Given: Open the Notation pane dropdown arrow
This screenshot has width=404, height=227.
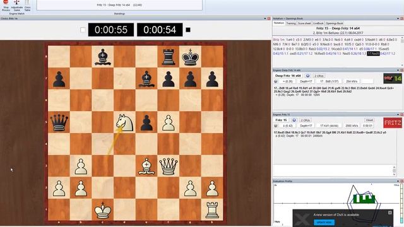Looking at the screenshot, I should (x=398, y=18).
